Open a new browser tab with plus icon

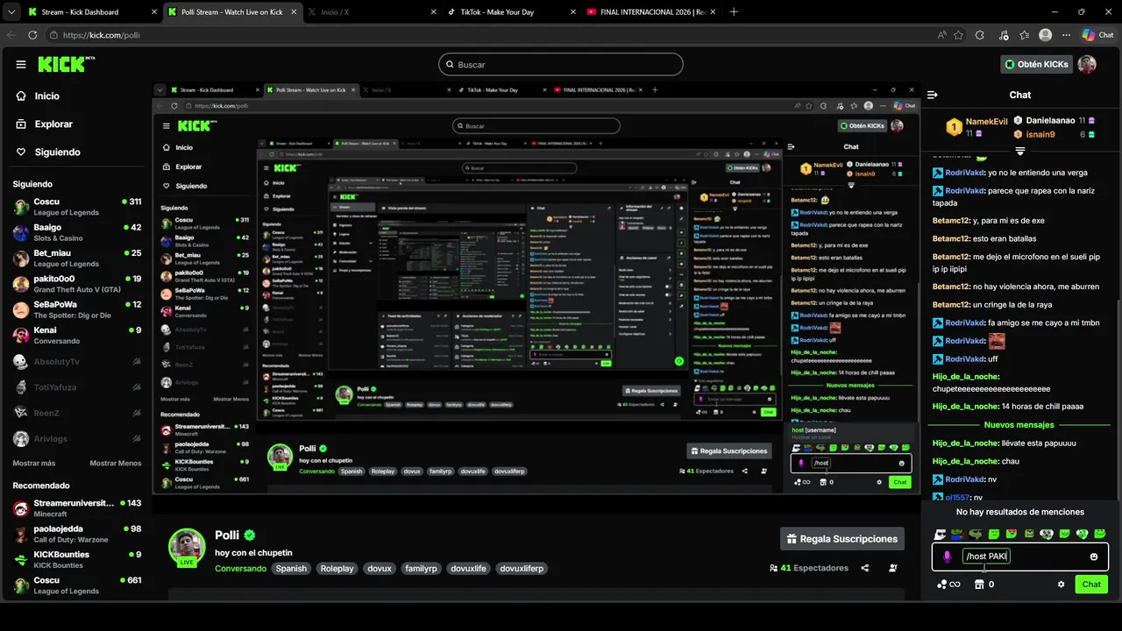(734, 12)
